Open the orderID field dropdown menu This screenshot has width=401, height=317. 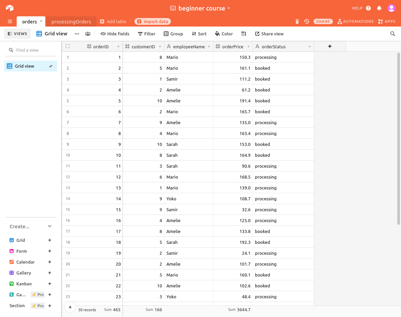(118, 46)
